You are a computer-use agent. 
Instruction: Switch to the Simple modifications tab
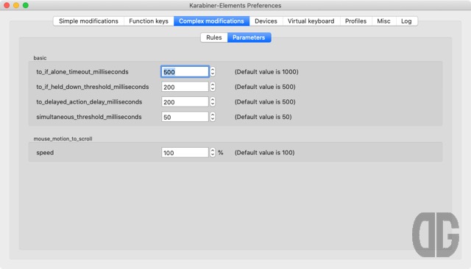pyautogui.click(x=88, y=21)
